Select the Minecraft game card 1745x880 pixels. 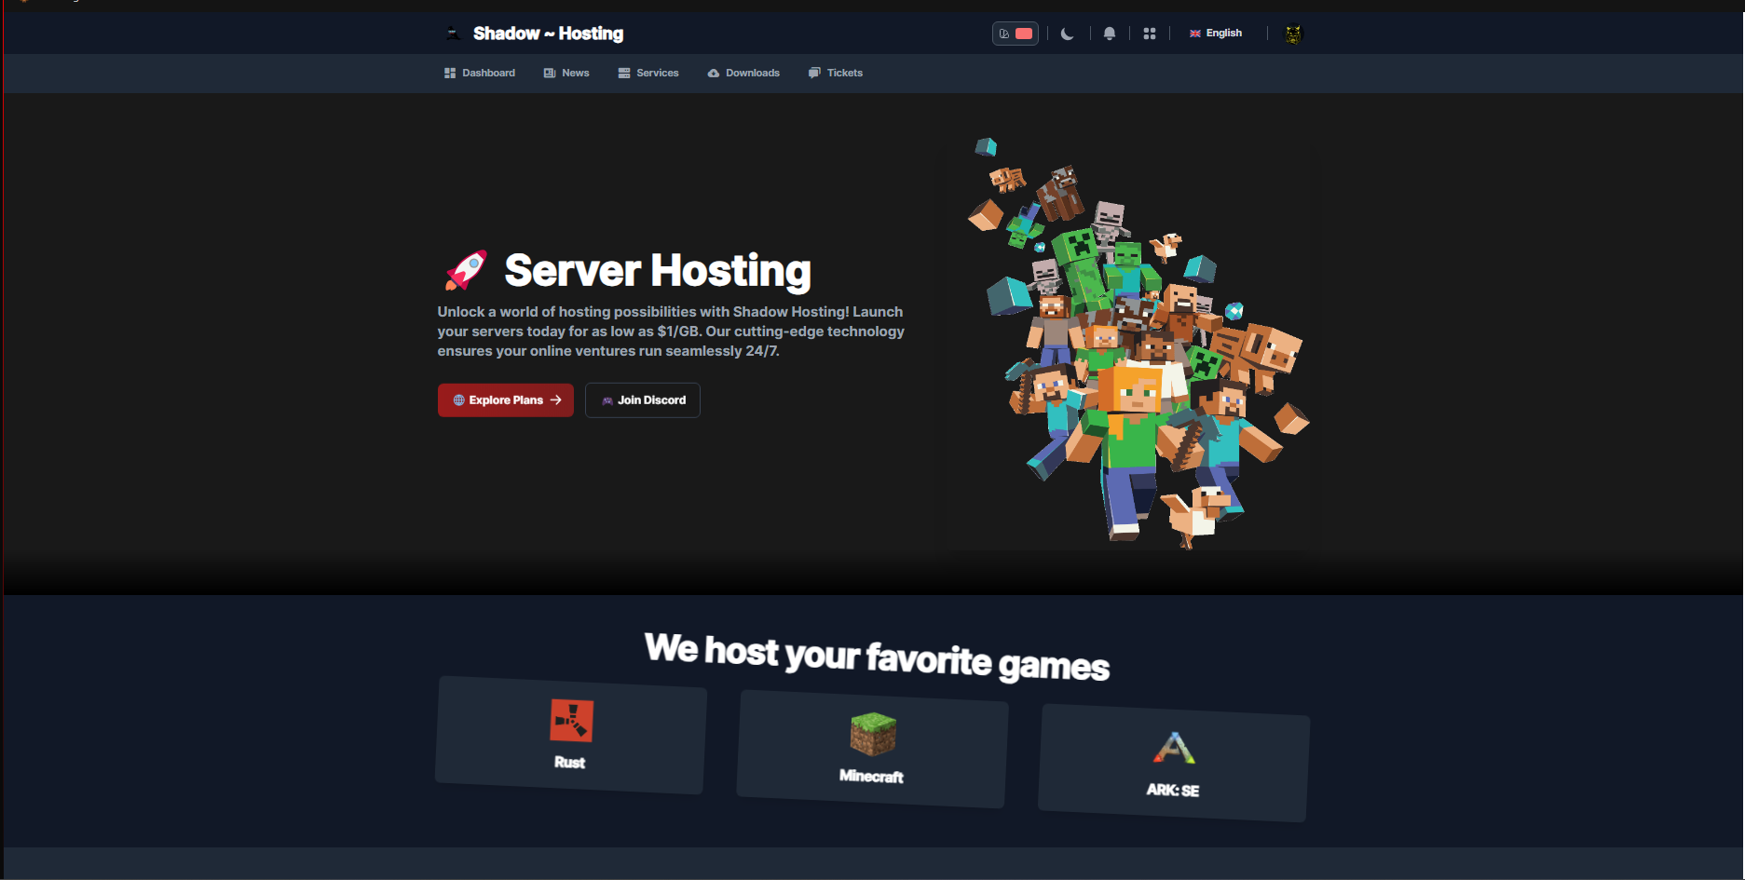872,750
